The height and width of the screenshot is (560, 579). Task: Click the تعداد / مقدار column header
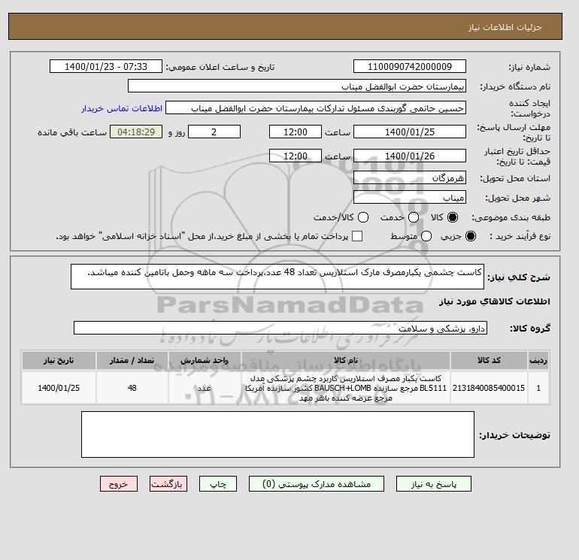tap(132, 360)
